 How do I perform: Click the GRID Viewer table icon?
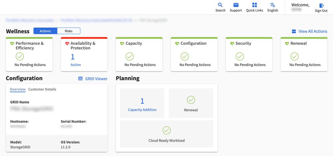coord(80,79)
